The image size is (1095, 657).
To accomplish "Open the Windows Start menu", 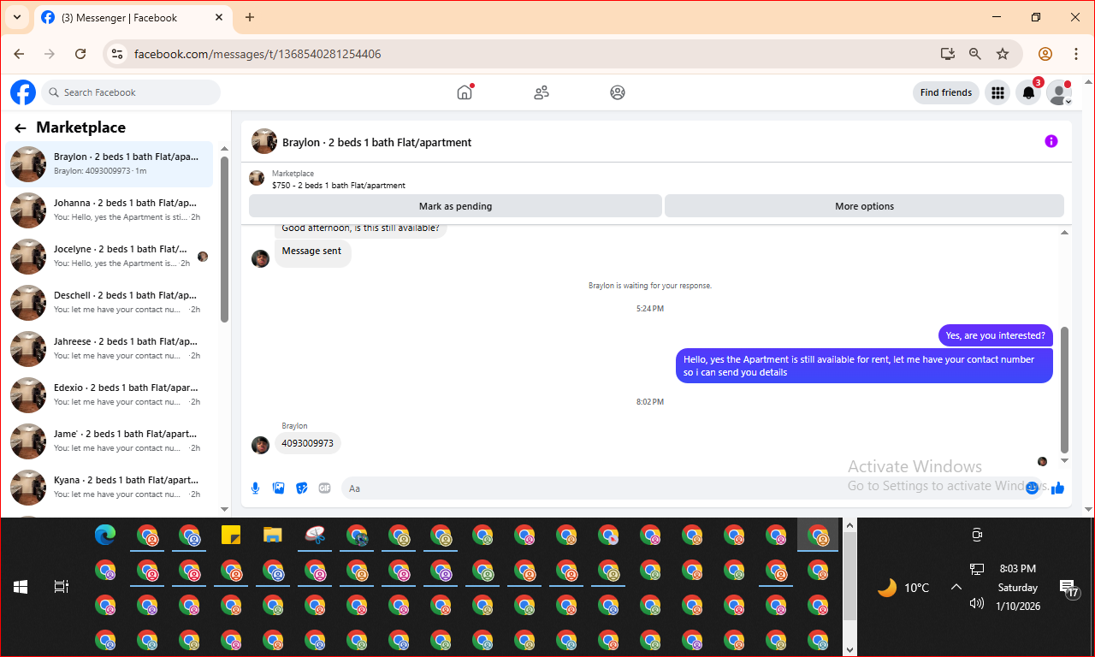I will (x=21, y=587).
